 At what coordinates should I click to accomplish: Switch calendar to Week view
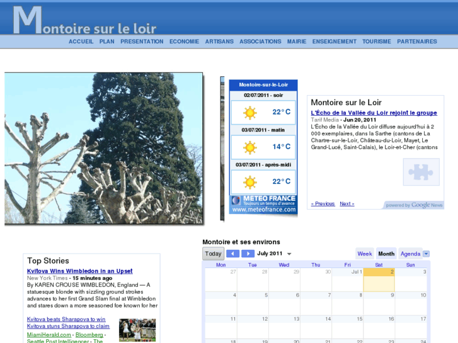point(365,254)
